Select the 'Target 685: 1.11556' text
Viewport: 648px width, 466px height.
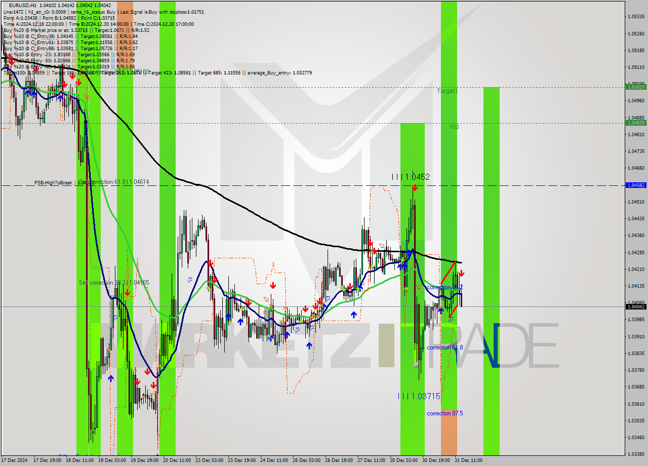[x=220, y=72]
